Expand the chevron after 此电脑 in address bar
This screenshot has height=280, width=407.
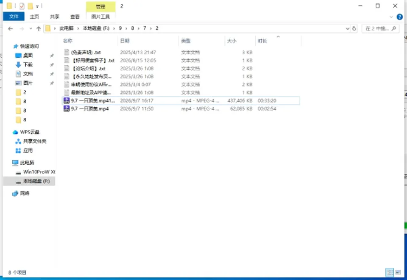(x=78, y=28)
